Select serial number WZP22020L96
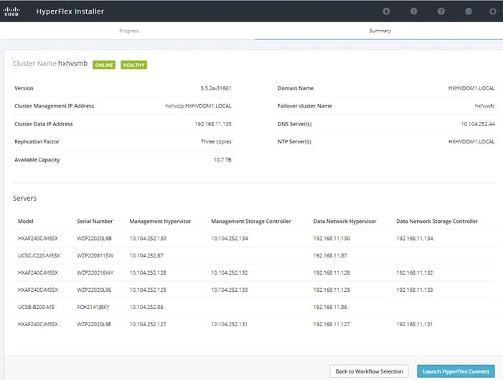This screenshot has width=503, height=380. click(x=94, y=290)
